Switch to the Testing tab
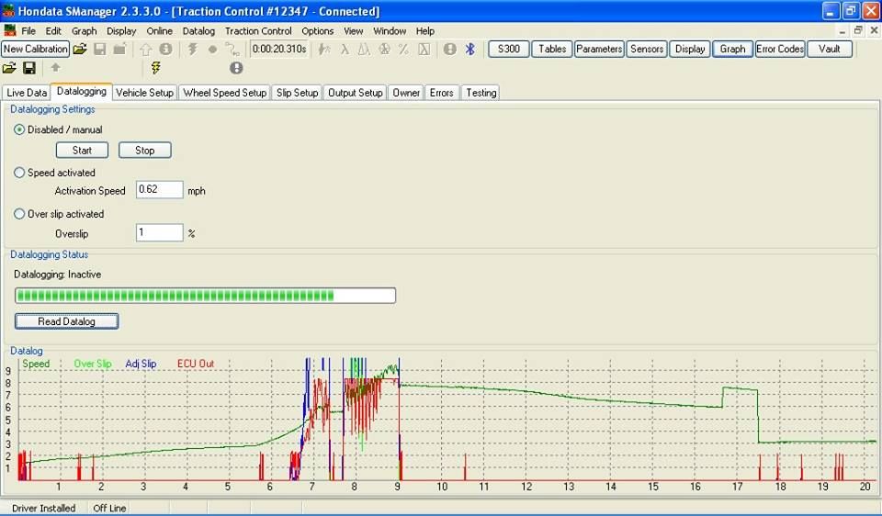Screen dimensions: 882x516 pos(481,93)
